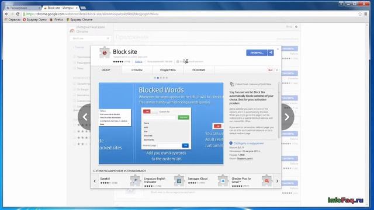Open Checker Plus for Gmail extension
374x210 pixels.
pyautogui.click(x=241, y=180)
